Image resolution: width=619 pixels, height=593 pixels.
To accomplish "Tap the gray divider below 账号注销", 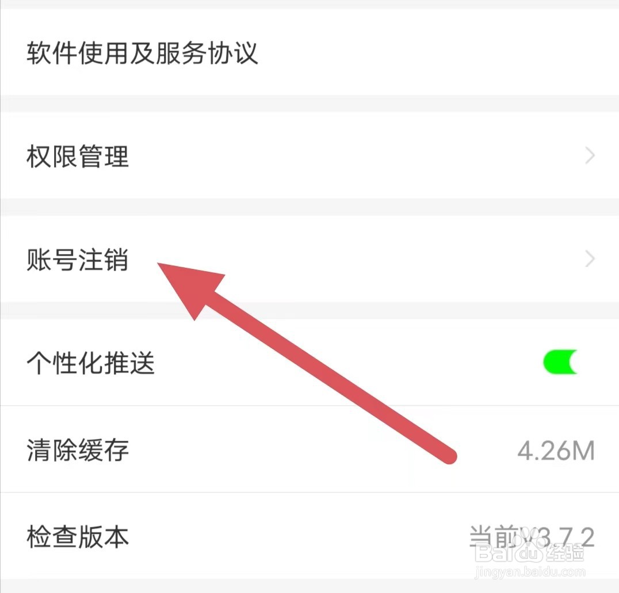I will [x=309, y=311].
